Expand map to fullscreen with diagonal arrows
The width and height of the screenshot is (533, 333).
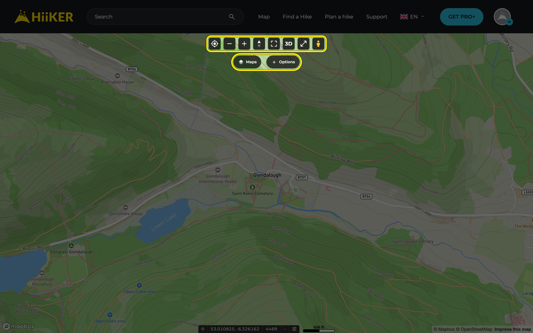click(x=303, y=44)
